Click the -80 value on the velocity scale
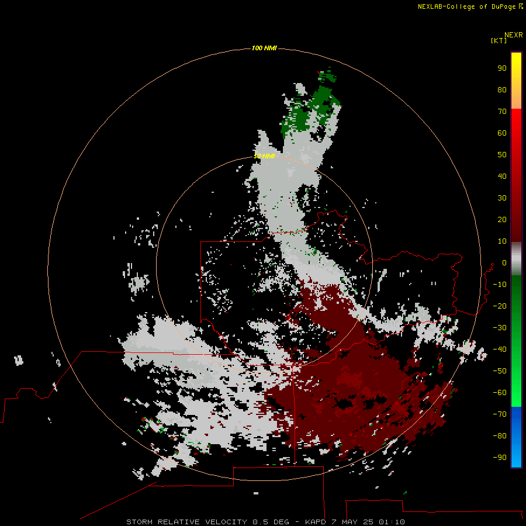This screenshot has width=526, height=526. 500,436
